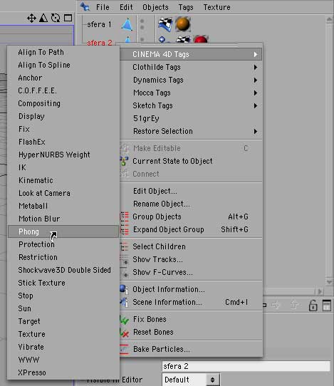The width and height of the screenshot is (334, 386).
Task: Open Scene Information...
Action: tap(191, 302)
